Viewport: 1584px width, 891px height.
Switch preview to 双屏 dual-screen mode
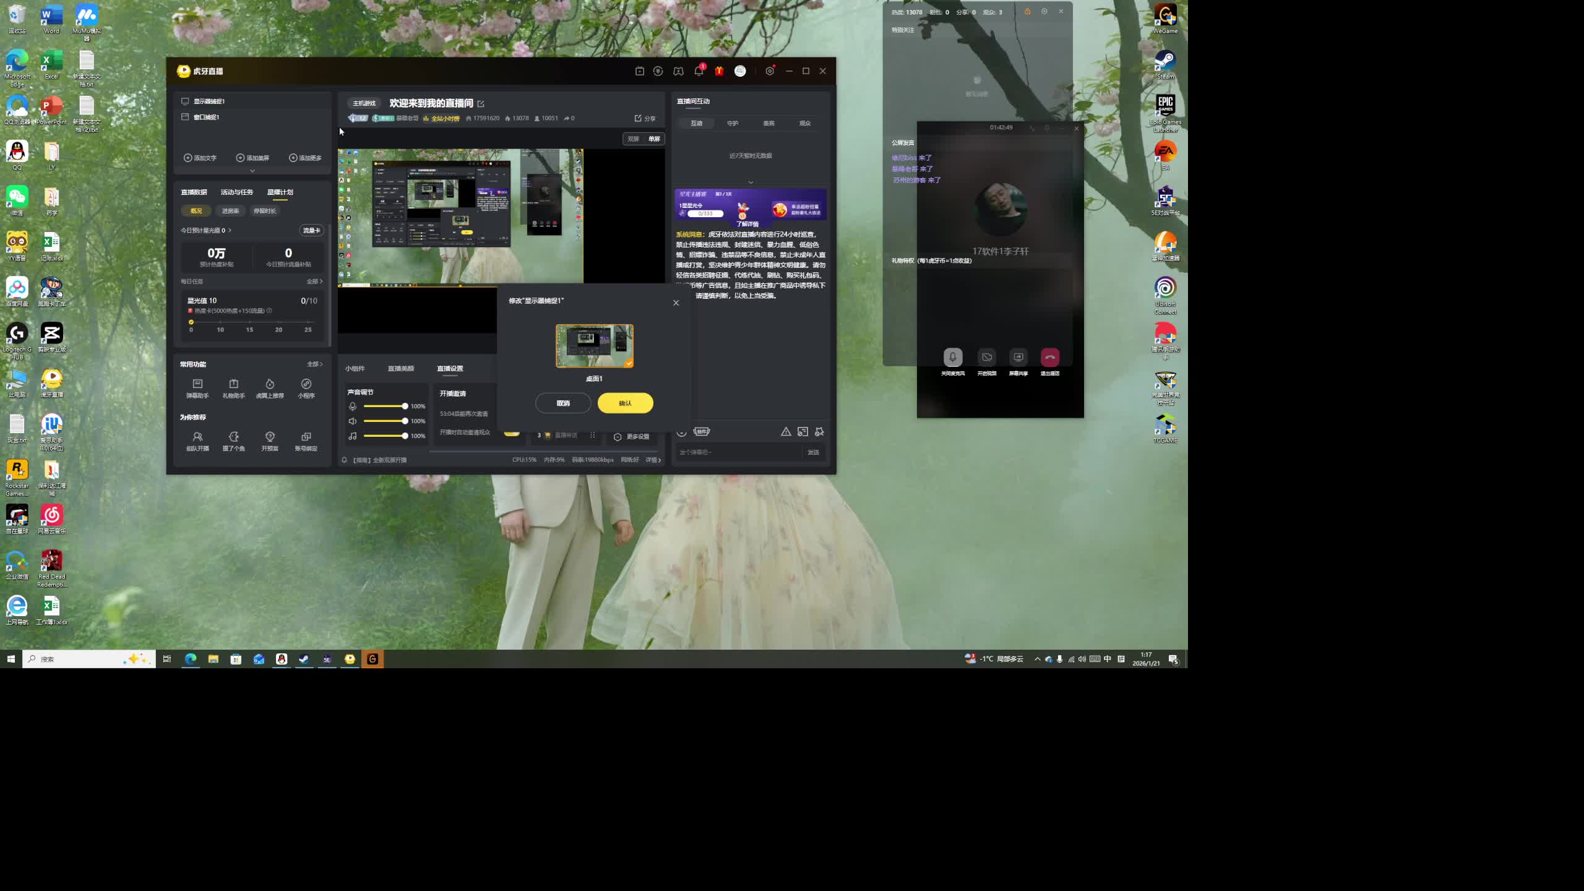pyautogui.click(x=633, y=139)
